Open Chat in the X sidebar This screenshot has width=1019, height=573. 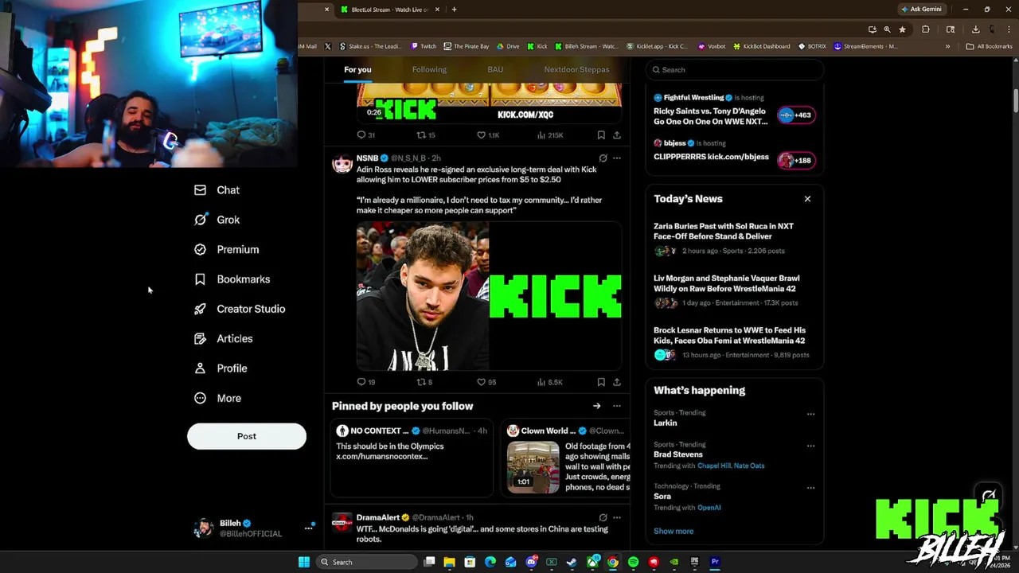click(x=217, y=190)
